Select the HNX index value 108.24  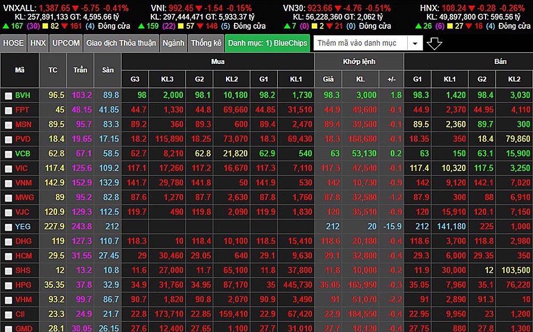(453, 8)
